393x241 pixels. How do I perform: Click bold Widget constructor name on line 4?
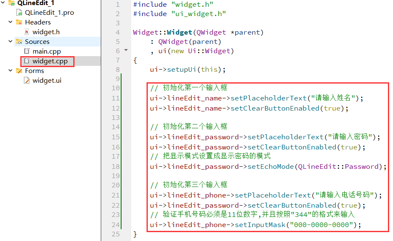180,32
